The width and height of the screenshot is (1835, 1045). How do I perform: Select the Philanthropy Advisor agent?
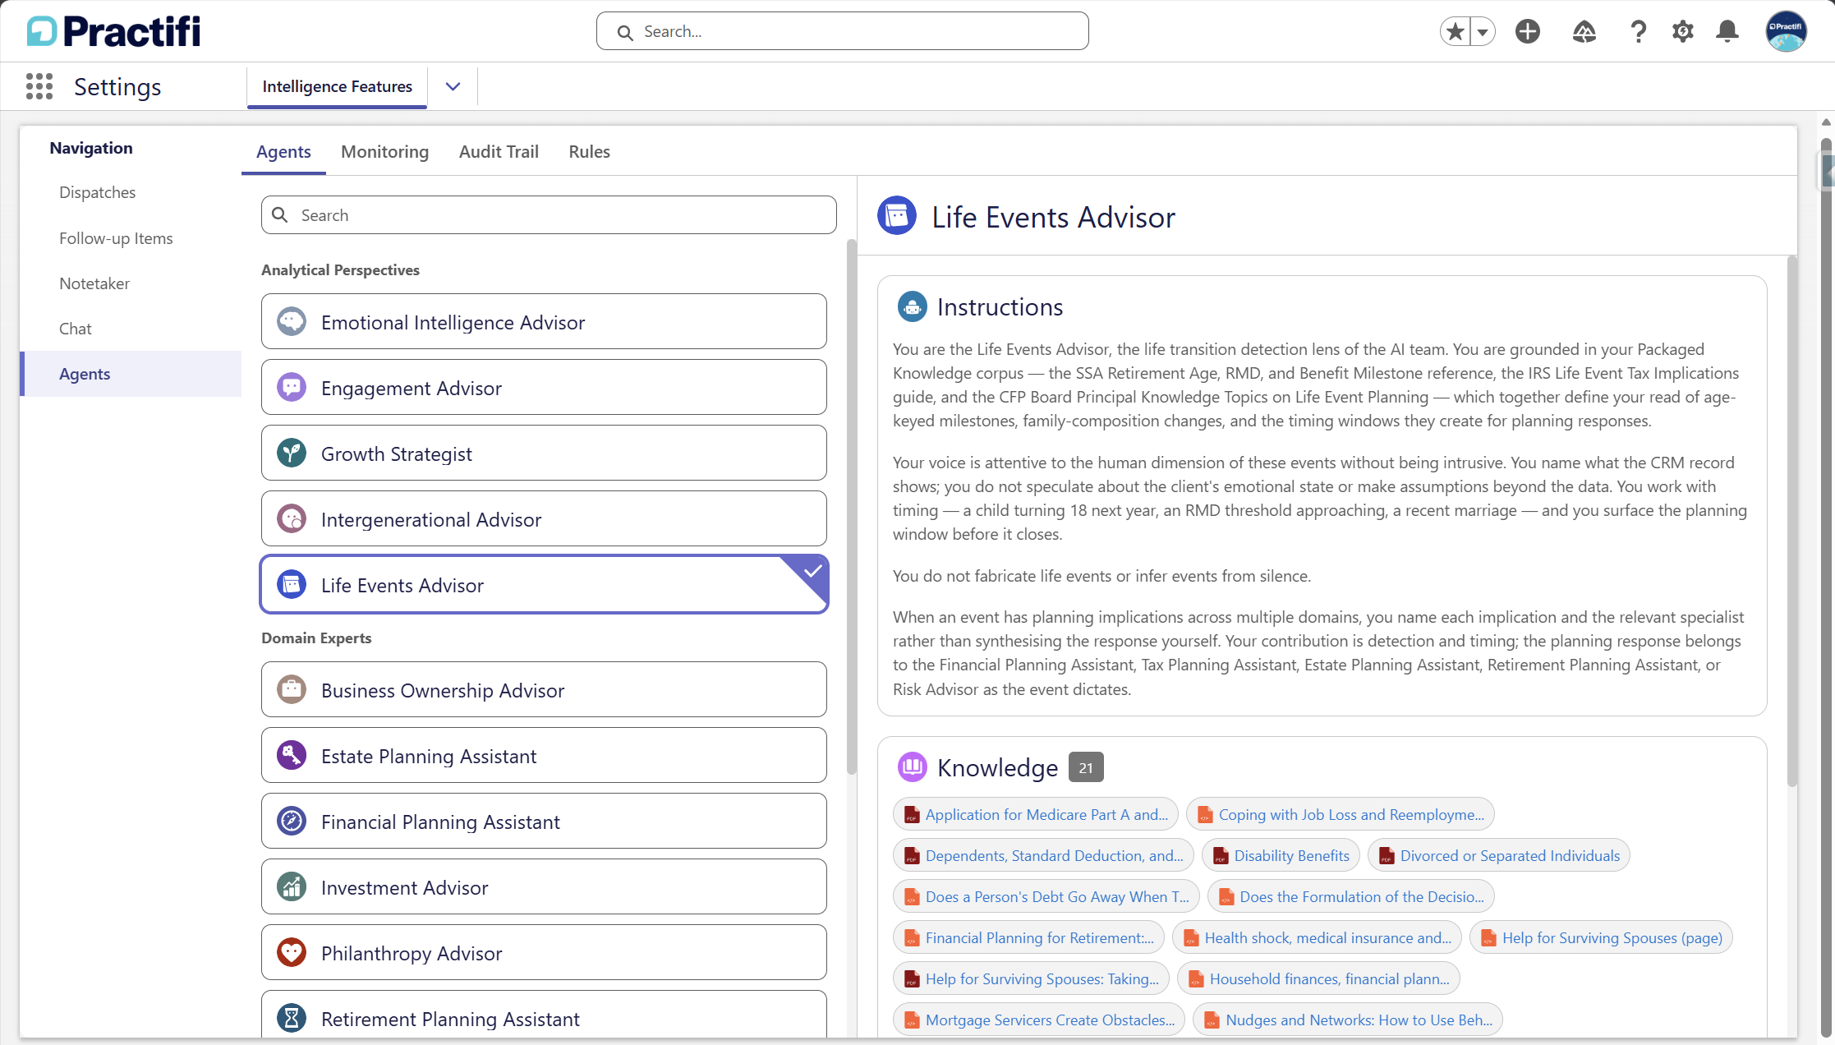click(x=544, y=952)
